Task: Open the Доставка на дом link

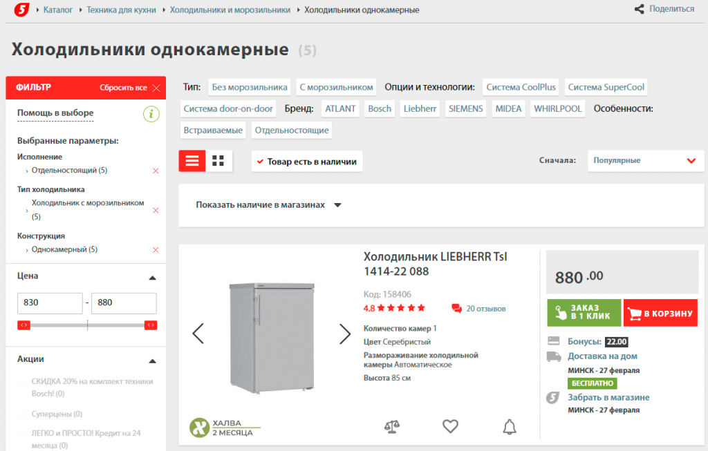Action: (x=602, y=356)
